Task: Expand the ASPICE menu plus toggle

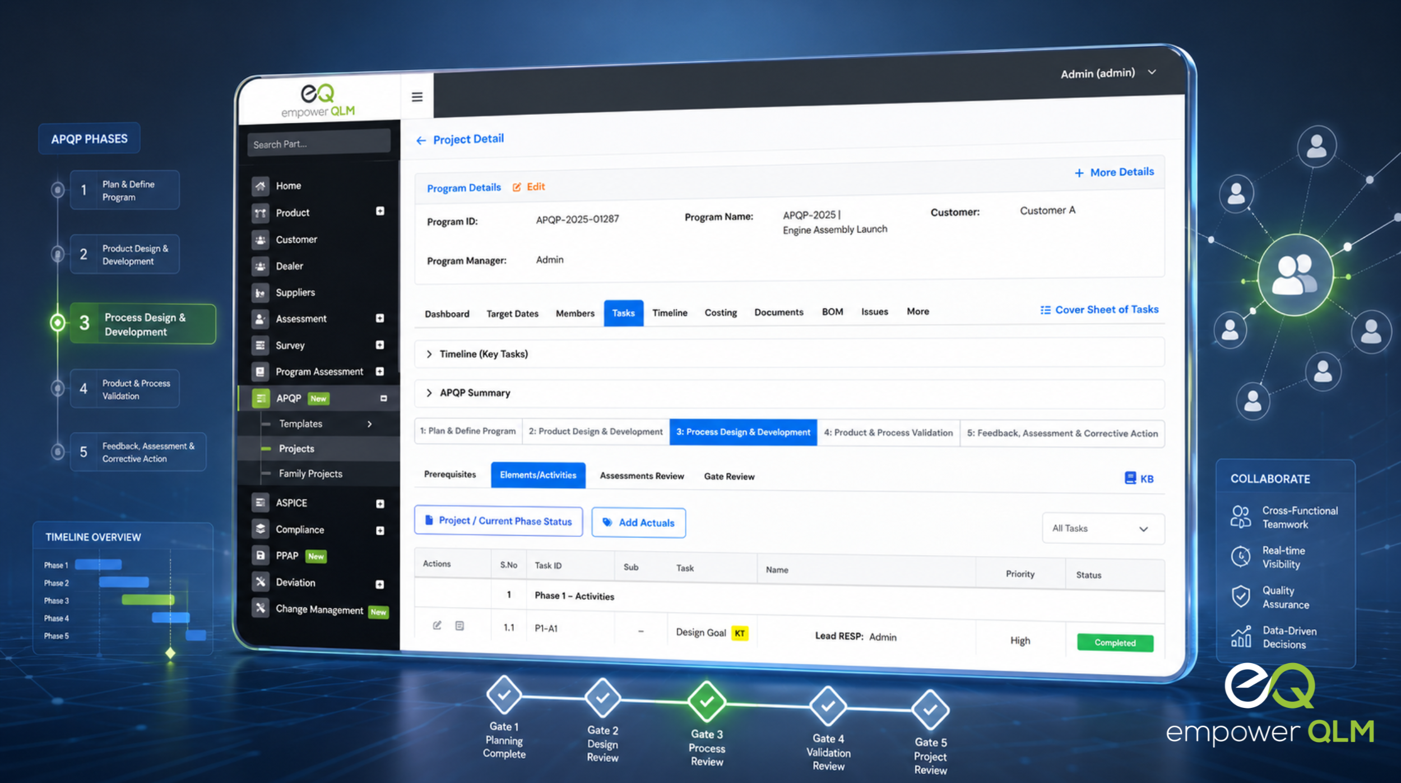Action: (380, 504)
